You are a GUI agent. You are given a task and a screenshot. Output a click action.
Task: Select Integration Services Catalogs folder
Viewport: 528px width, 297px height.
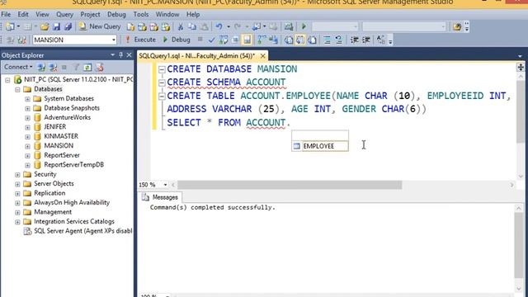(x=74, y=222)
